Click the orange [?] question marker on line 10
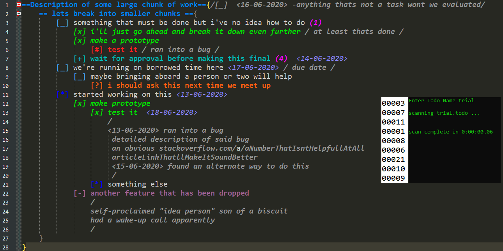Image resolution: width=503 pixels, height=251 pixels. (97, 85)
